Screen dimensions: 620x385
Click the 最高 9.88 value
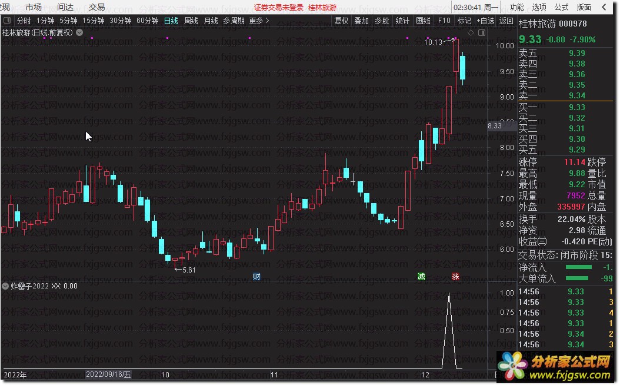pyautogui.click(x=577, y=173)
